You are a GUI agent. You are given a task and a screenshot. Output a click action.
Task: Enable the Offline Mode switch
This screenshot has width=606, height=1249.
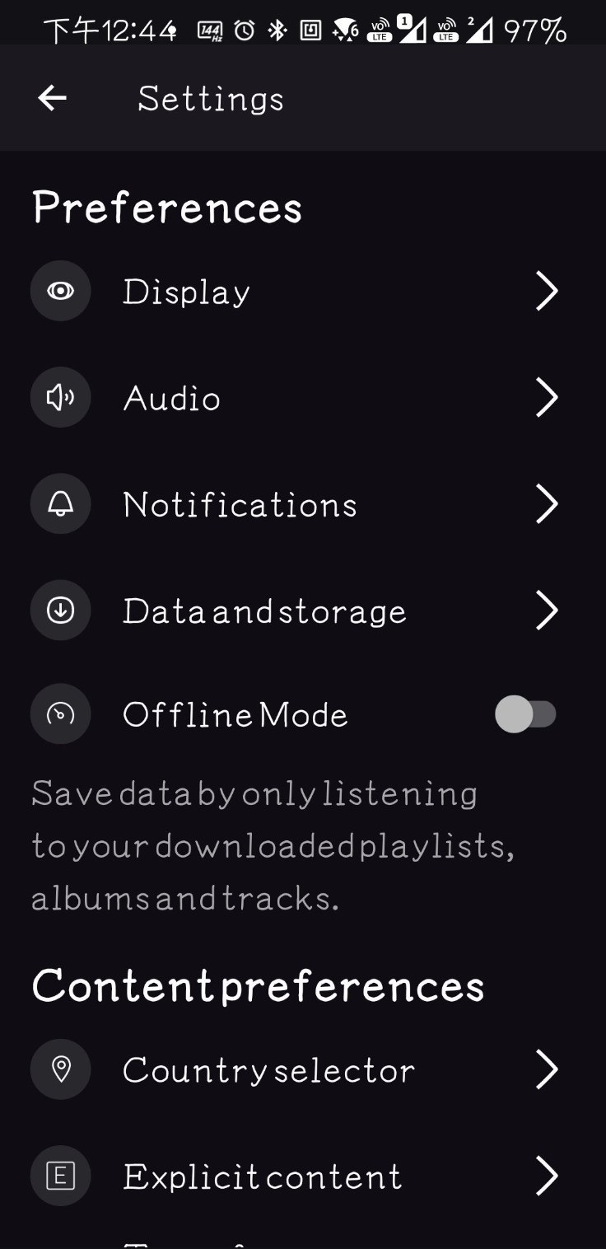[525, 714]
